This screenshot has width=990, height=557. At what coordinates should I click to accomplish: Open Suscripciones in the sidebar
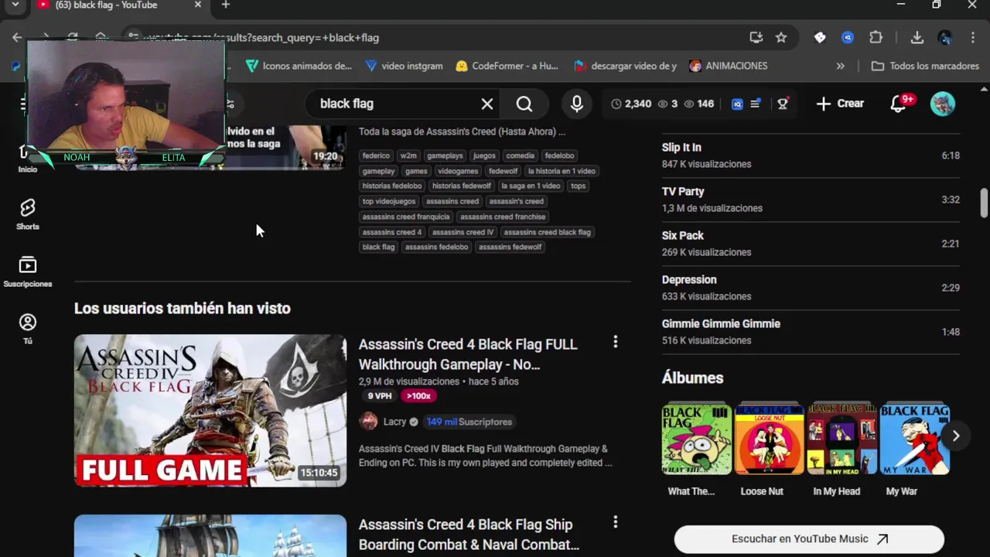coord(27,272)
